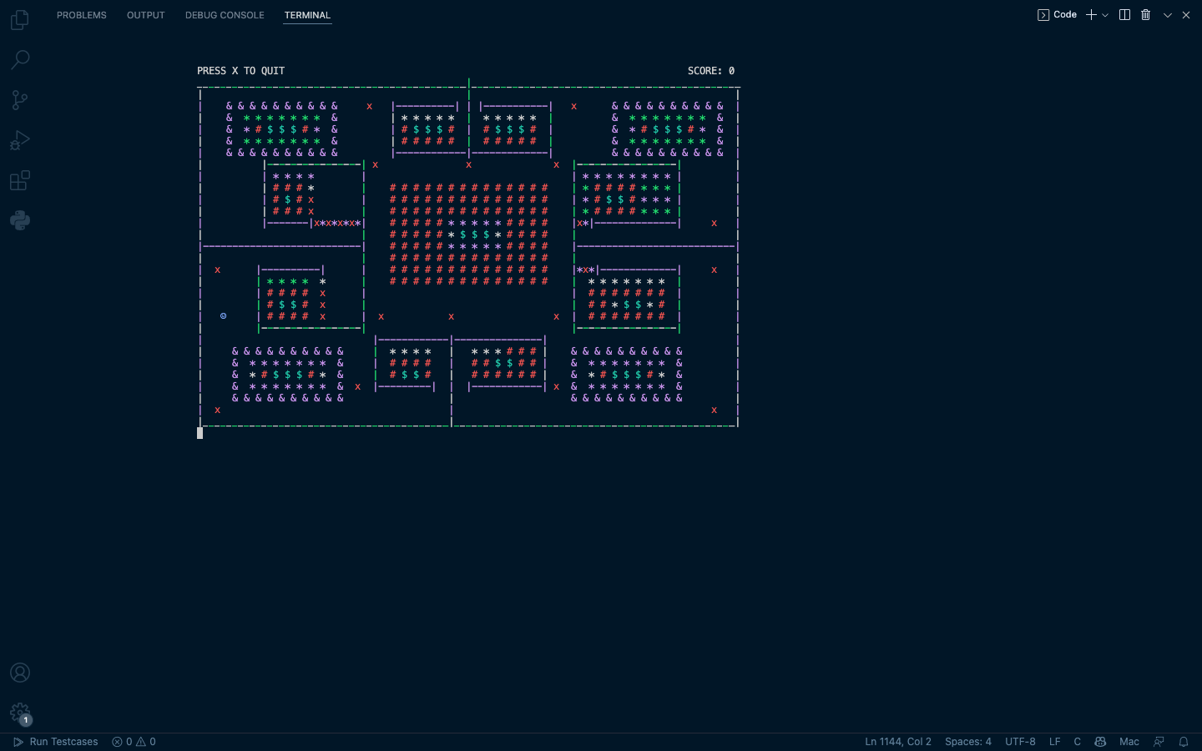
Task: Restore panel size with down chevron
Action: (1168, 15)
